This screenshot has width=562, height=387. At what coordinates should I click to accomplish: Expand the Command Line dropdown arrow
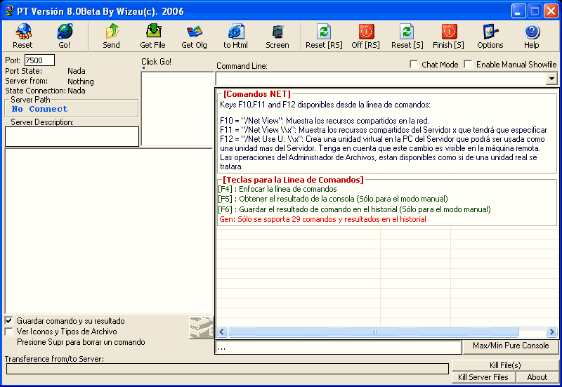point(551,79)
